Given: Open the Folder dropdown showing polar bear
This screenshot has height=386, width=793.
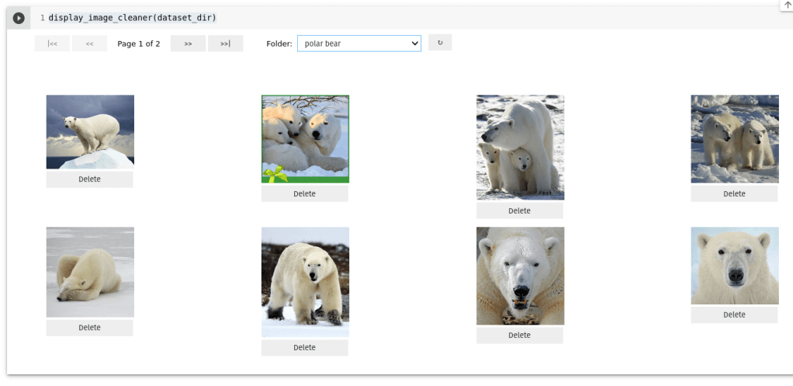Looking at the screenshot, I should point(358,43).
